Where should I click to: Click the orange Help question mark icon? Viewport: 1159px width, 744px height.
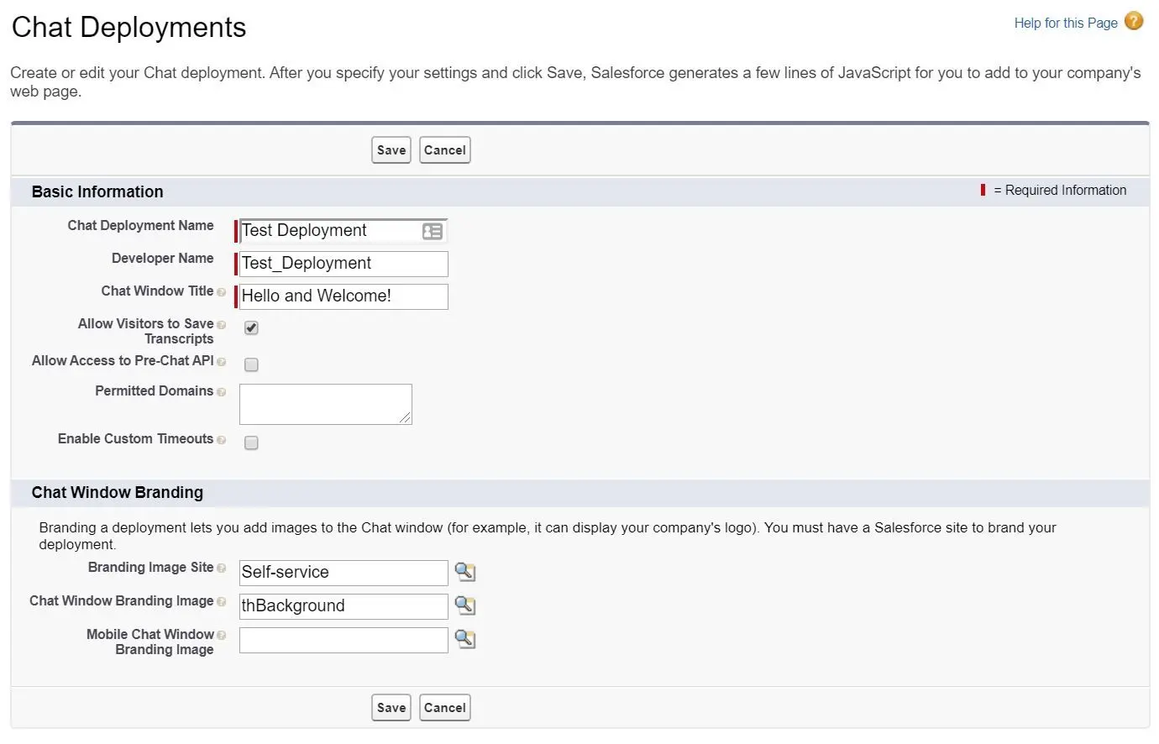click(1134, 21)
